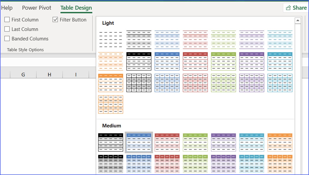The image size is (309, 175).
Task: Select the black header table style under Light
Action: click(139, 61)
